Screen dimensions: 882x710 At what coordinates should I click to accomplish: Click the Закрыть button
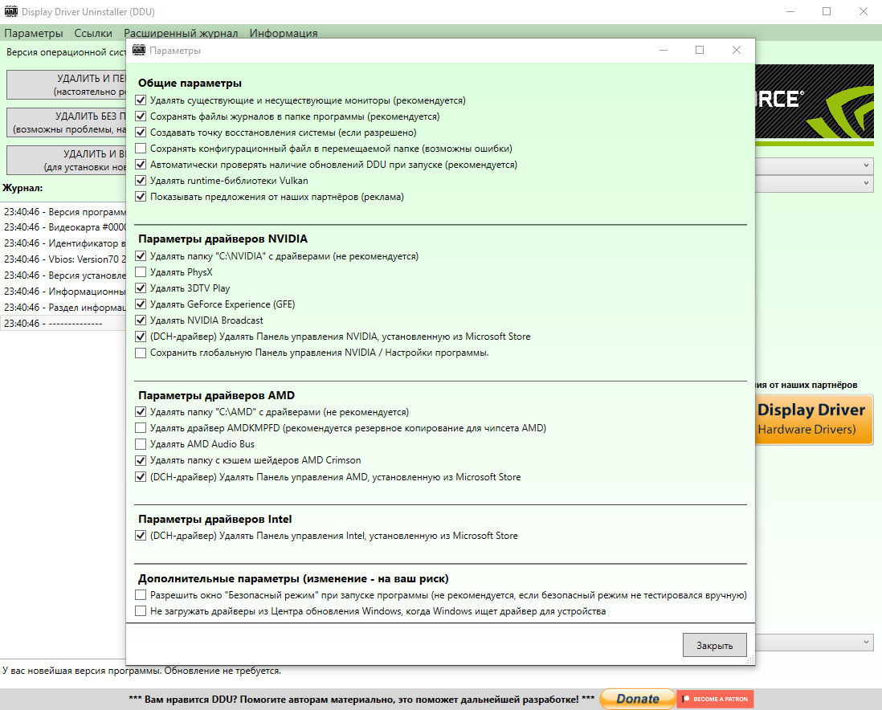click(714, 645)
